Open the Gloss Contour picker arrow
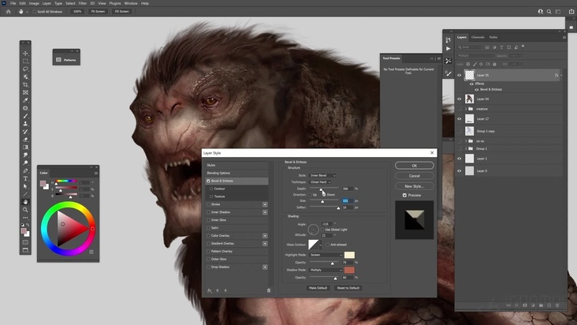 (321, 245)
